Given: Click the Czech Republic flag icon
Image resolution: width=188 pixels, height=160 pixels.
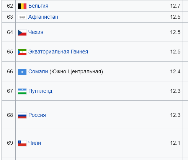Looking at the screenshot, I should [x=22, y=32].
